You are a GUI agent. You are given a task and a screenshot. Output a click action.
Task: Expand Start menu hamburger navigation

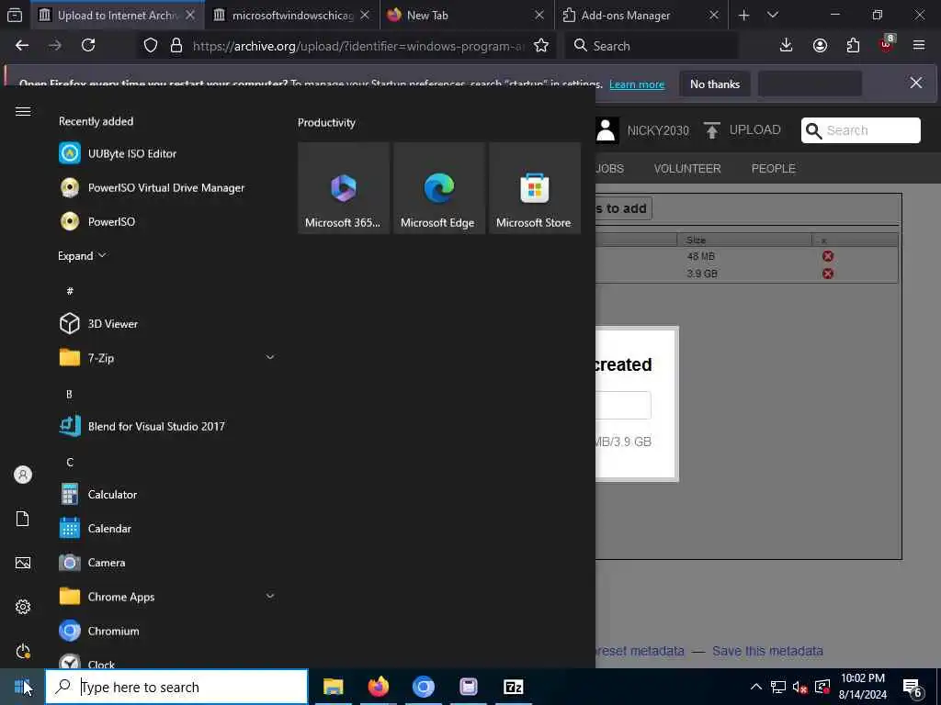coord(23,111)
